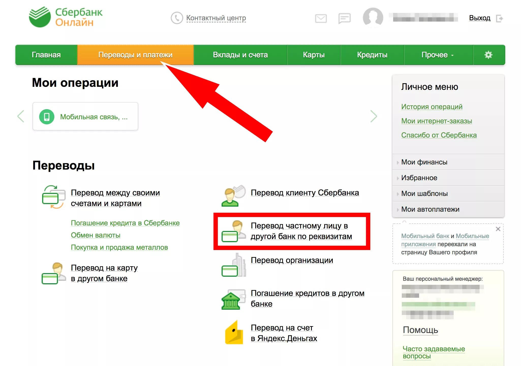Switch to Карты tab

pos(314,55)
